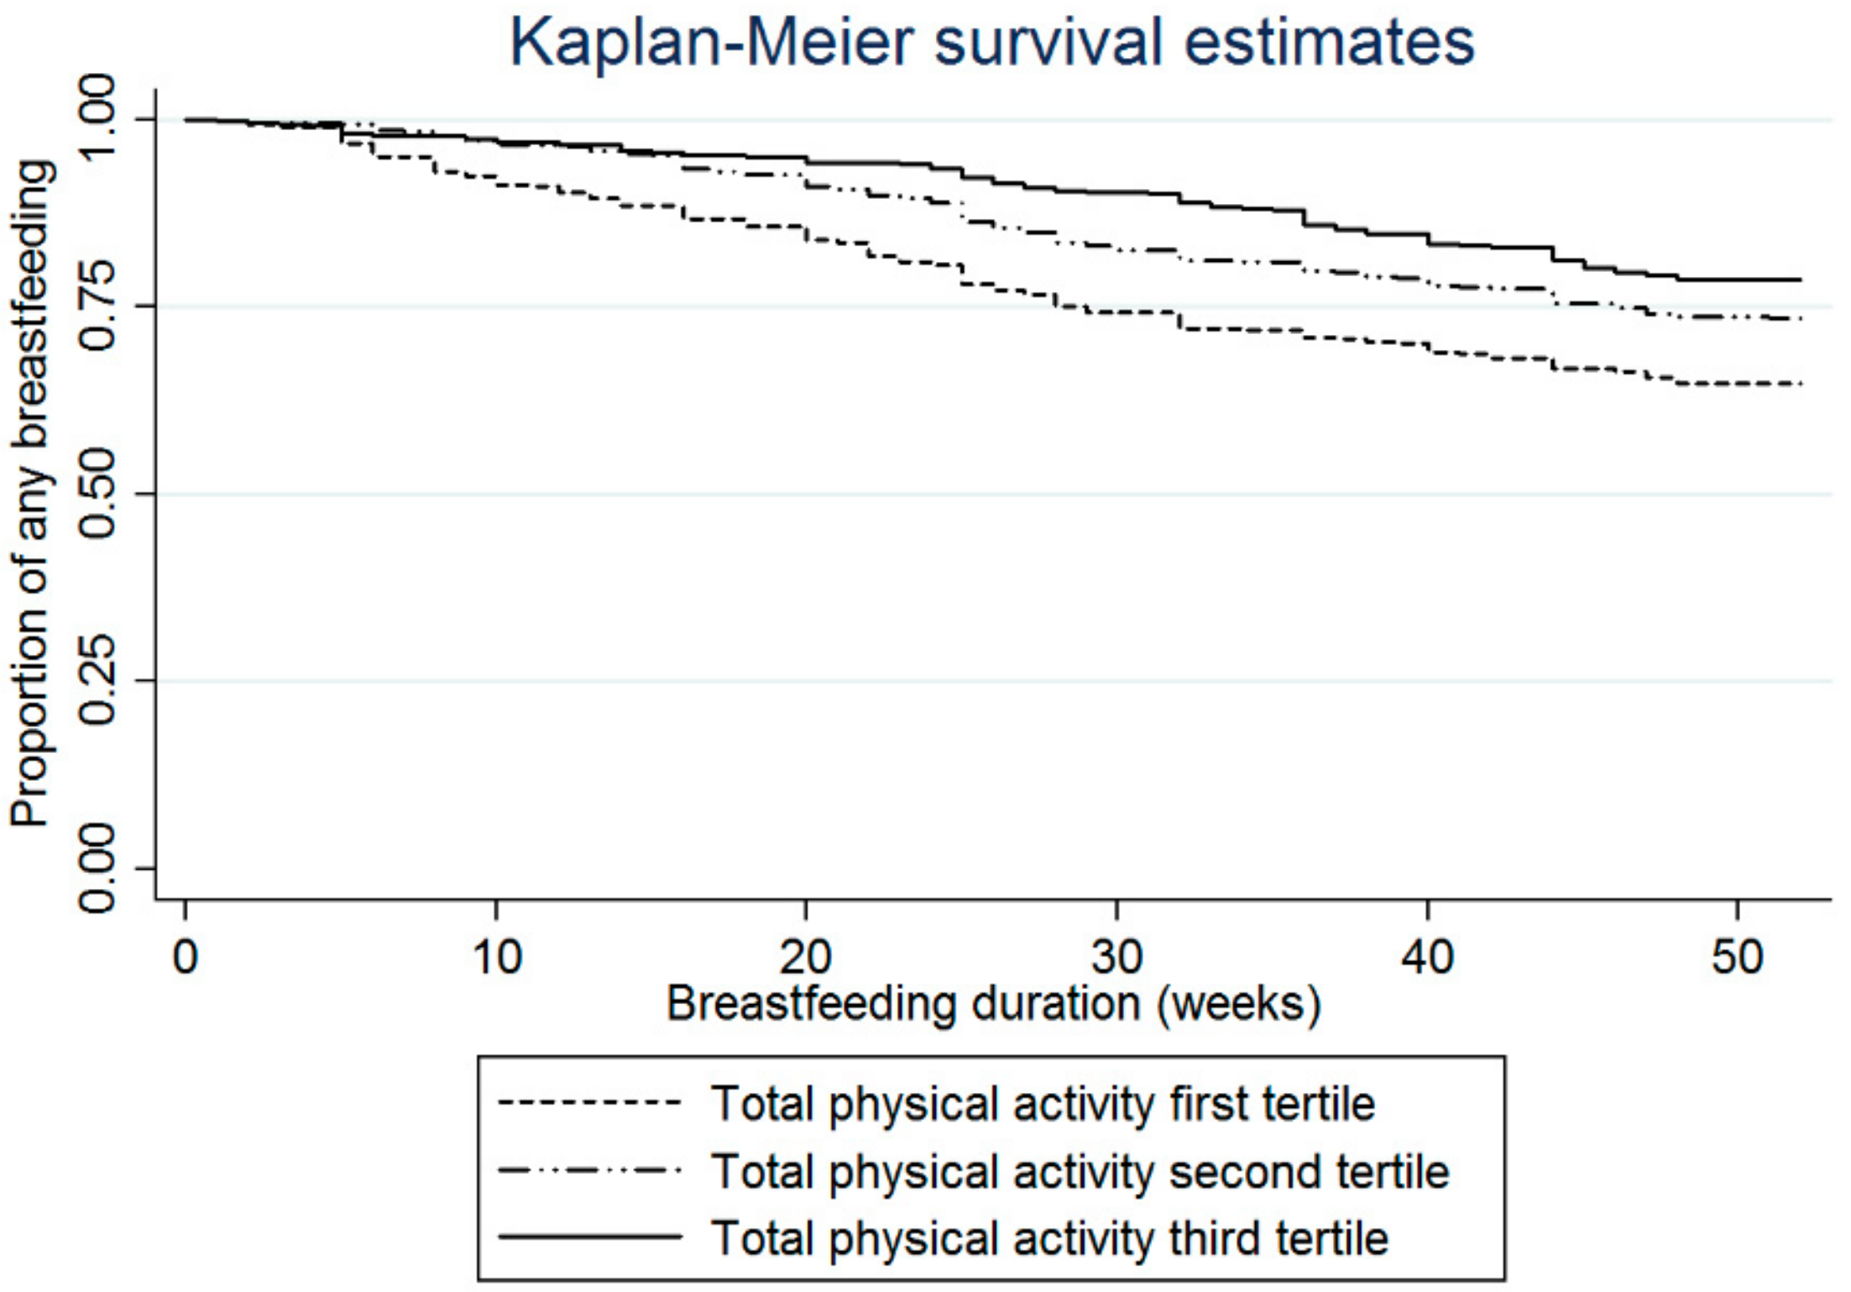The height and width of the screenshot is (1292, 1851).
Task: Select the y-axis label about breastfeeding proportion
Action: click(30, 494)
